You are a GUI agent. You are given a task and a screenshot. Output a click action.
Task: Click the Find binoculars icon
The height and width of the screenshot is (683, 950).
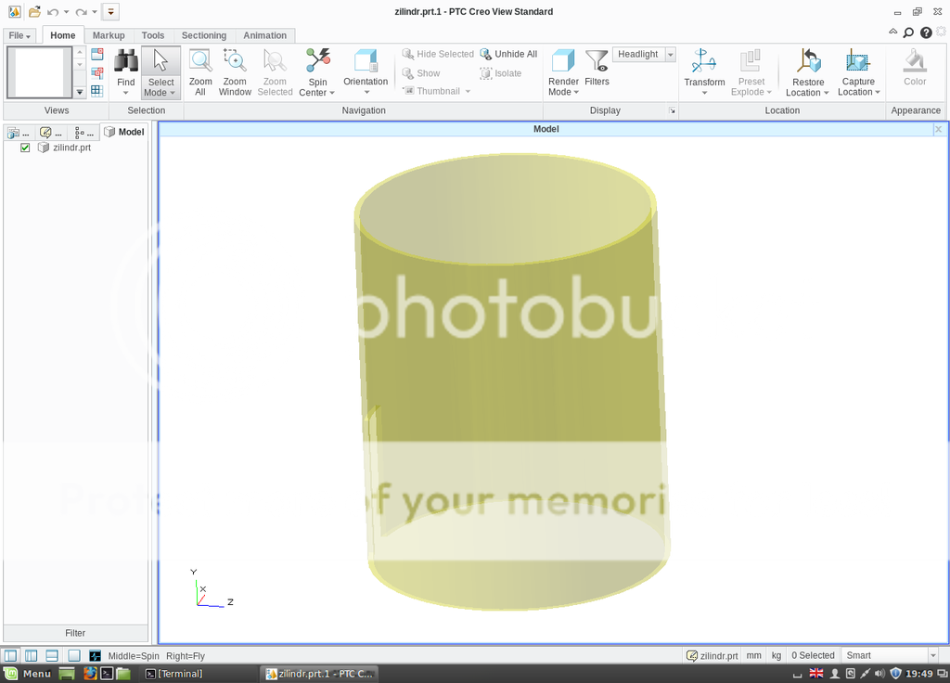point(126,62)
